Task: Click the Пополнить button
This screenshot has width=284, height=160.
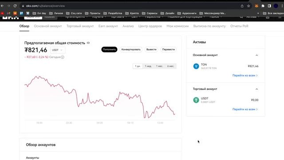Action: tap(109, 49)
